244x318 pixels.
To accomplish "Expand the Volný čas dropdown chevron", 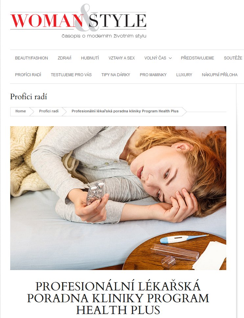I will click(x=170, y=58).
